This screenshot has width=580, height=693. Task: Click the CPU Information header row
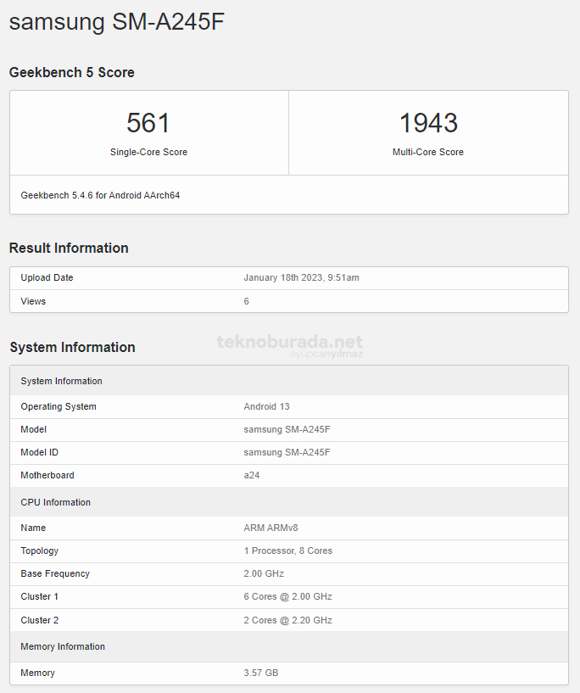[x=289, y=502]
